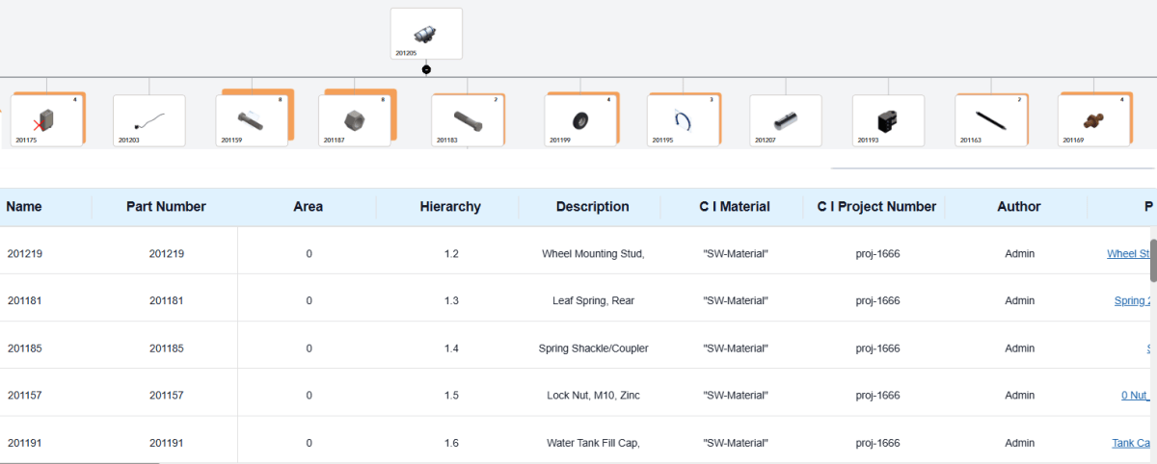Select the 201203 cable part node
The height and width of the screenshot is (464, 1157).
149,120
